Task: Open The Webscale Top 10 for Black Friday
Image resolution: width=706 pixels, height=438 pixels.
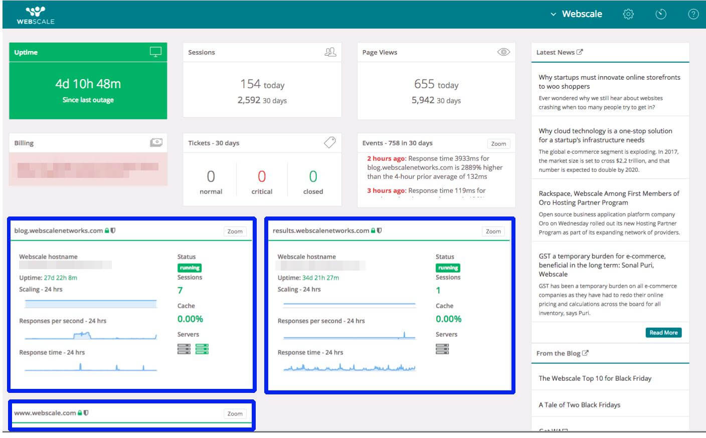Action: pyautogui.click(x=595, y=378)
